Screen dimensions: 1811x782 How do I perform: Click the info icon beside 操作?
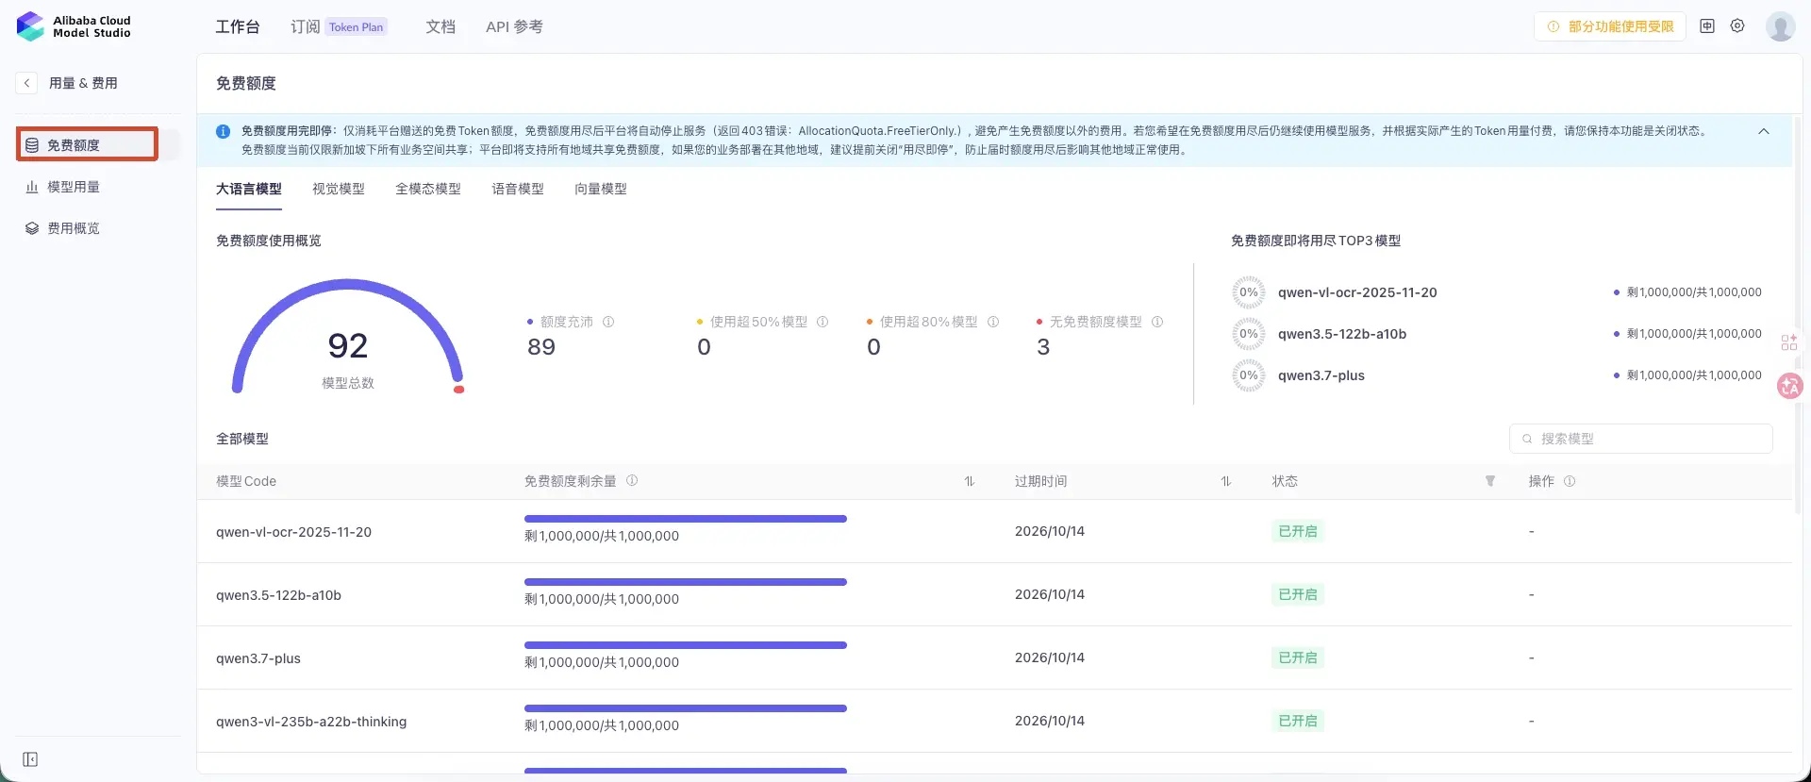(x=1570, y=481)
